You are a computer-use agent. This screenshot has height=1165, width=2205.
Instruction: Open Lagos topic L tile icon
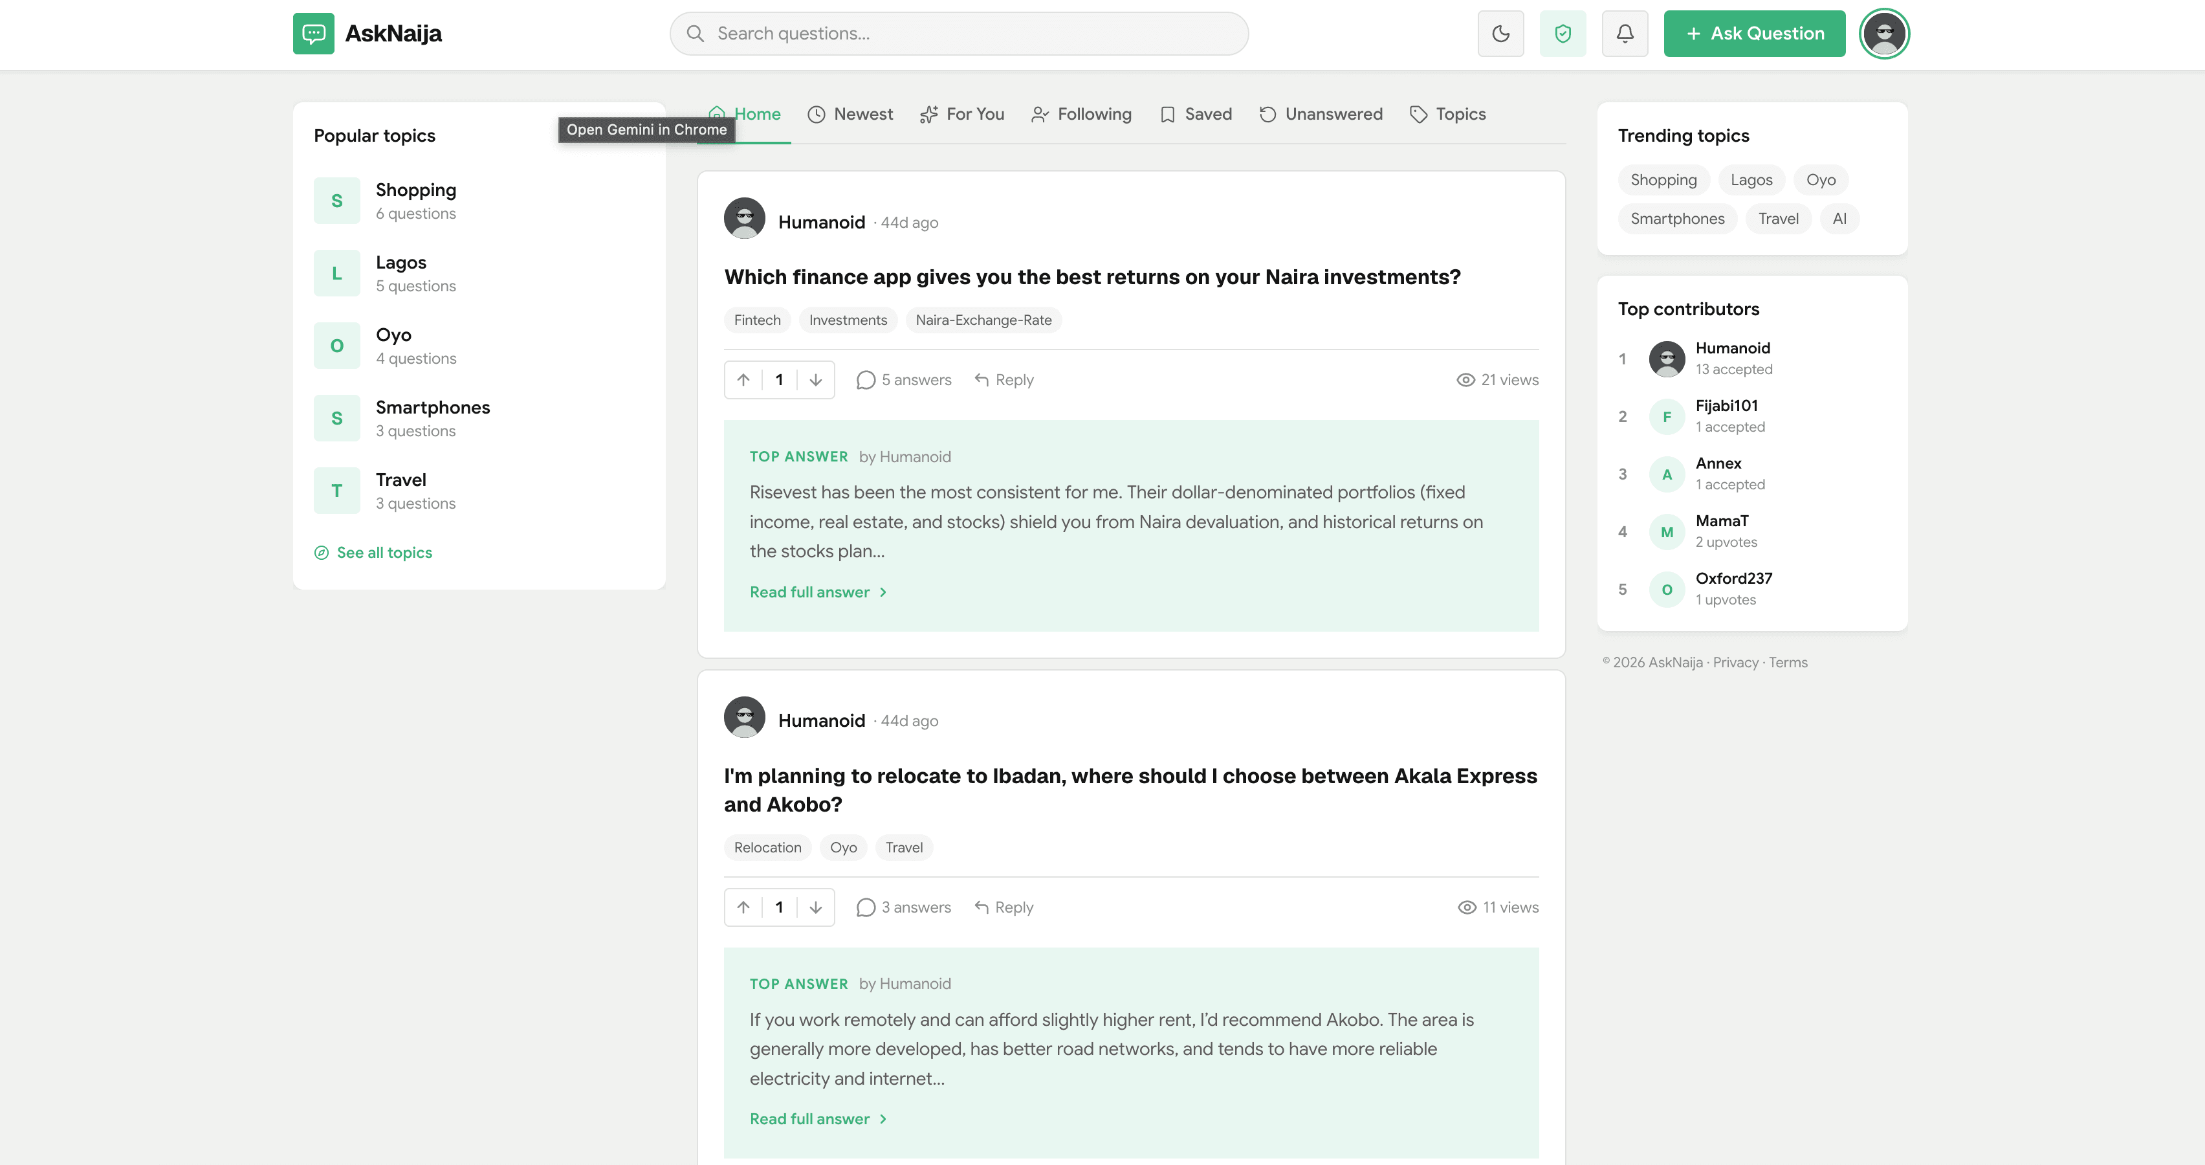coord(336,273)
